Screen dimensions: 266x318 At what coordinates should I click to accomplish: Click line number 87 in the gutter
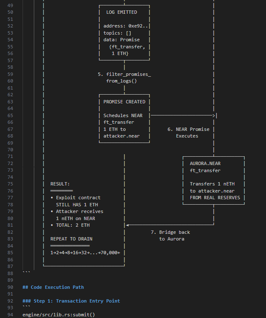[10, 266]
